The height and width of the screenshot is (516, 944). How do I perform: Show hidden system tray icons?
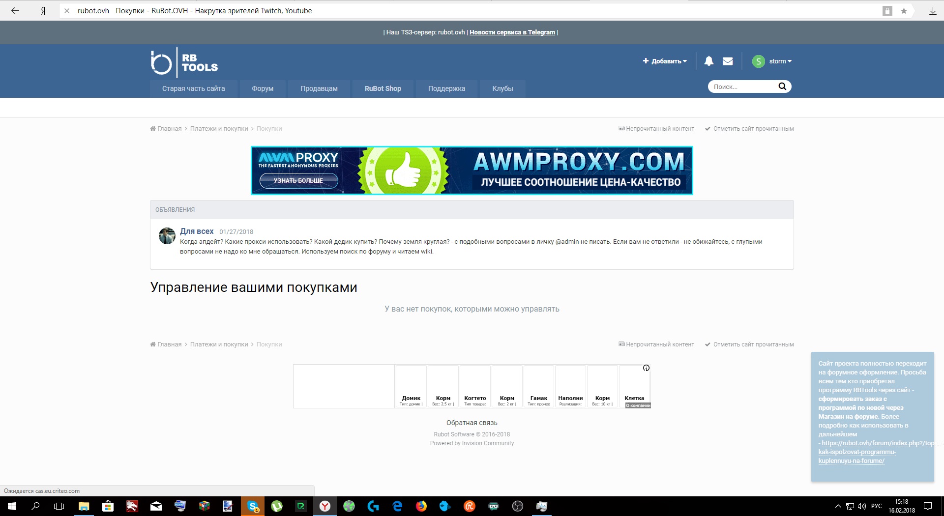coord(838,506)
